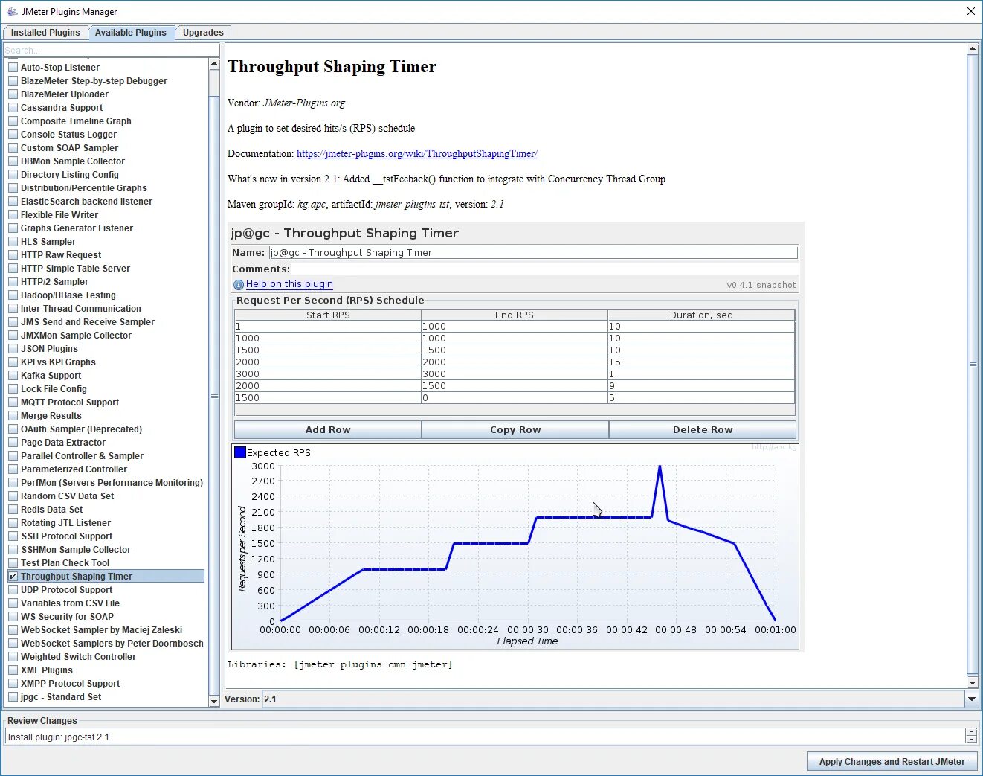Select the HLS Sampler entry
Image resolution: width=983 pixels, height=776 pixels.
[48, 242]
